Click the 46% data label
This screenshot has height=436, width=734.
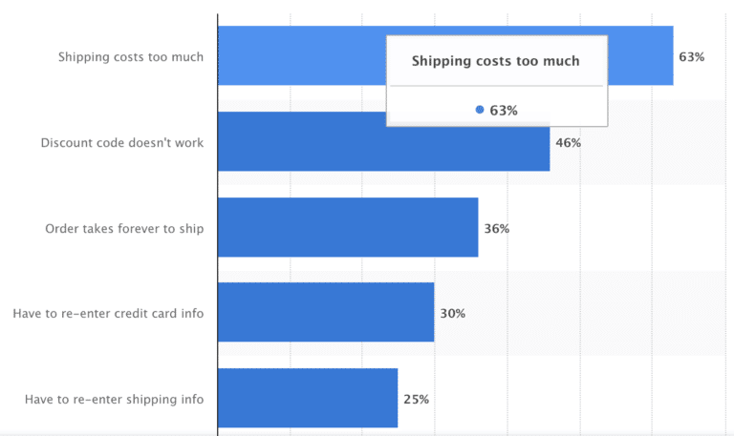pos(569,142)
